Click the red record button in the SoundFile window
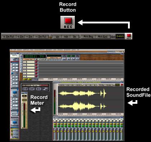The image size is (151, 142). [122, 85]
